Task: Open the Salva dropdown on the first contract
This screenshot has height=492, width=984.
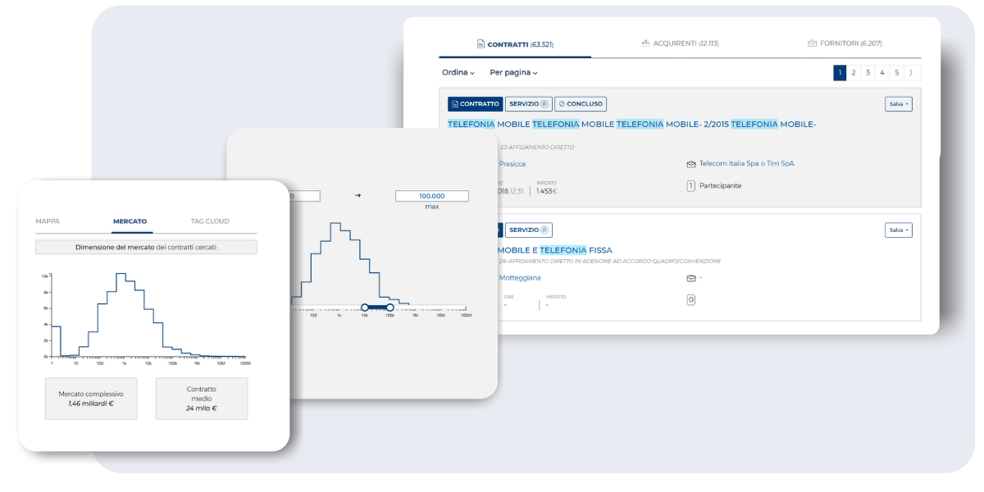Action: (x=898, y=104)
